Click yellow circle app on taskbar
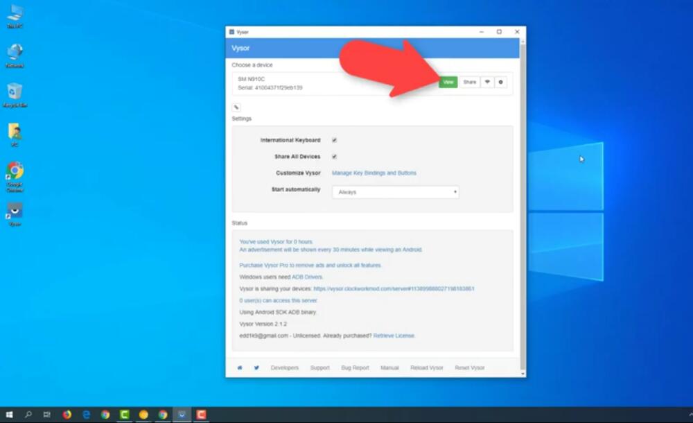This screenshot has height=423, width=693. coord(143,415)
